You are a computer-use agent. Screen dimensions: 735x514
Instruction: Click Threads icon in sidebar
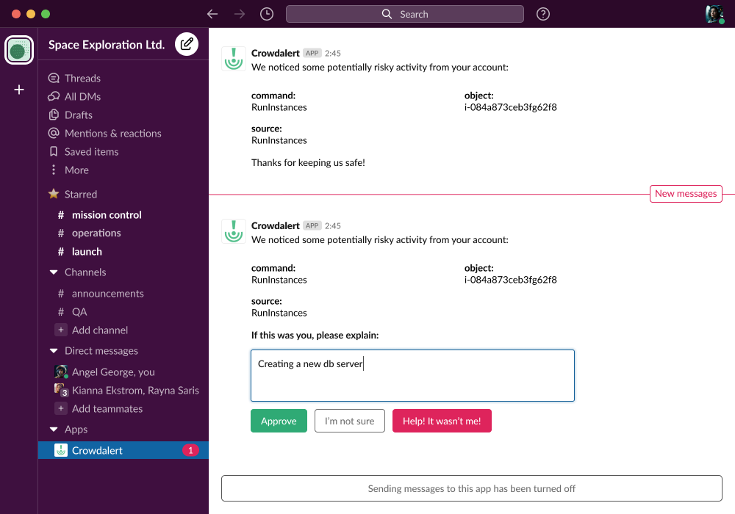(54, 78)
